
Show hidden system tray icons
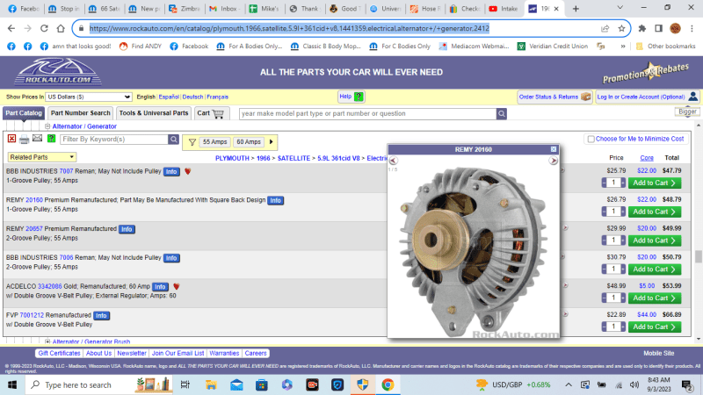(x=568, y=384)
